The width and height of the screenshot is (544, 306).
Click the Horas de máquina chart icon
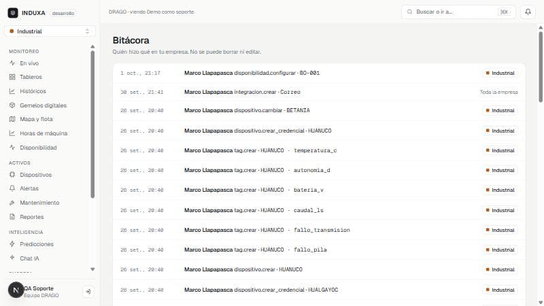(x=12, y=133)
